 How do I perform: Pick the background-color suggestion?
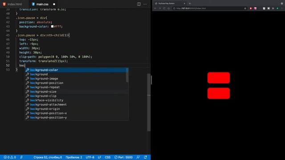[x=76, y=70]
